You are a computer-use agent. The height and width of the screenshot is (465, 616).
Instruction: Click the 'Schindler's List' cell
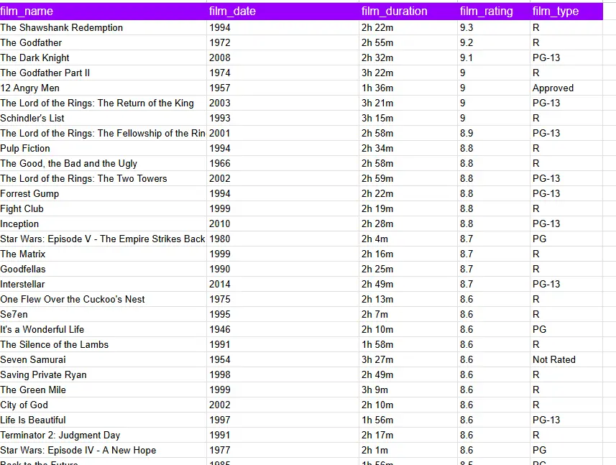pyautogui.click(x=103, y=118)
